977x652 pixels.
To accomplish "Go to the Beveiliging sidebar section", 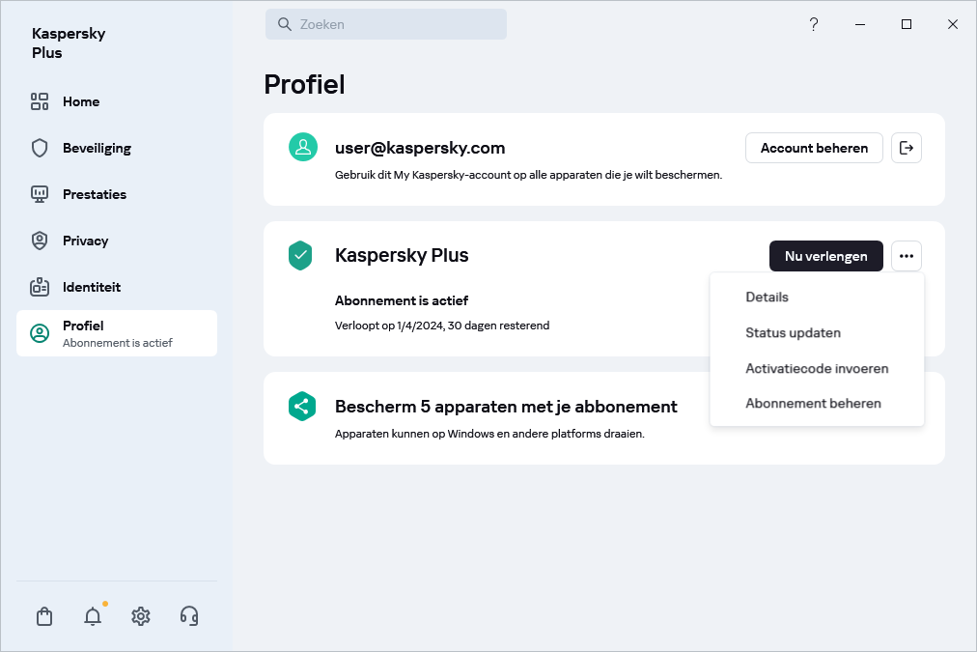I will point(97,148).
